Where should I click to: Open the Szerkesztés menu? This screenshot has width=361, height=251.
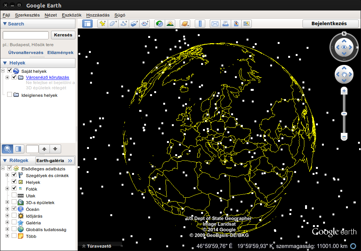click(27, 15)
